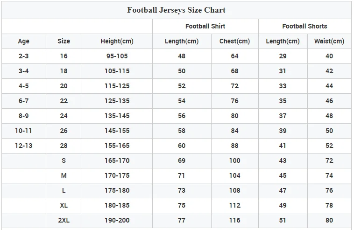Click the Age column header

(x=23, y=41)
